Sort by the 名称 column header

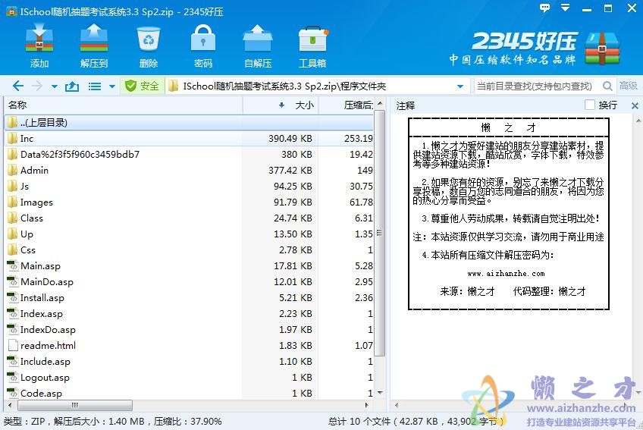123,105
